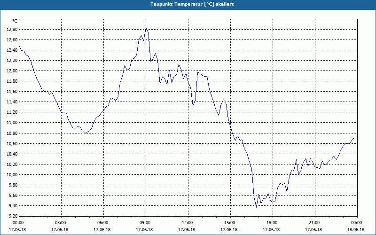Select the 15:00 x-axis label

point(229,223)
